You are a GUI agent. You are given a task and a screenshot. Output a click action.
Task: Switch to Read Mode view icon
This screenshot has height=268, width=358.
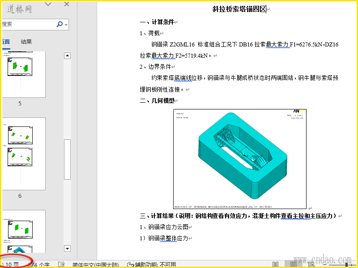point(275,264)
